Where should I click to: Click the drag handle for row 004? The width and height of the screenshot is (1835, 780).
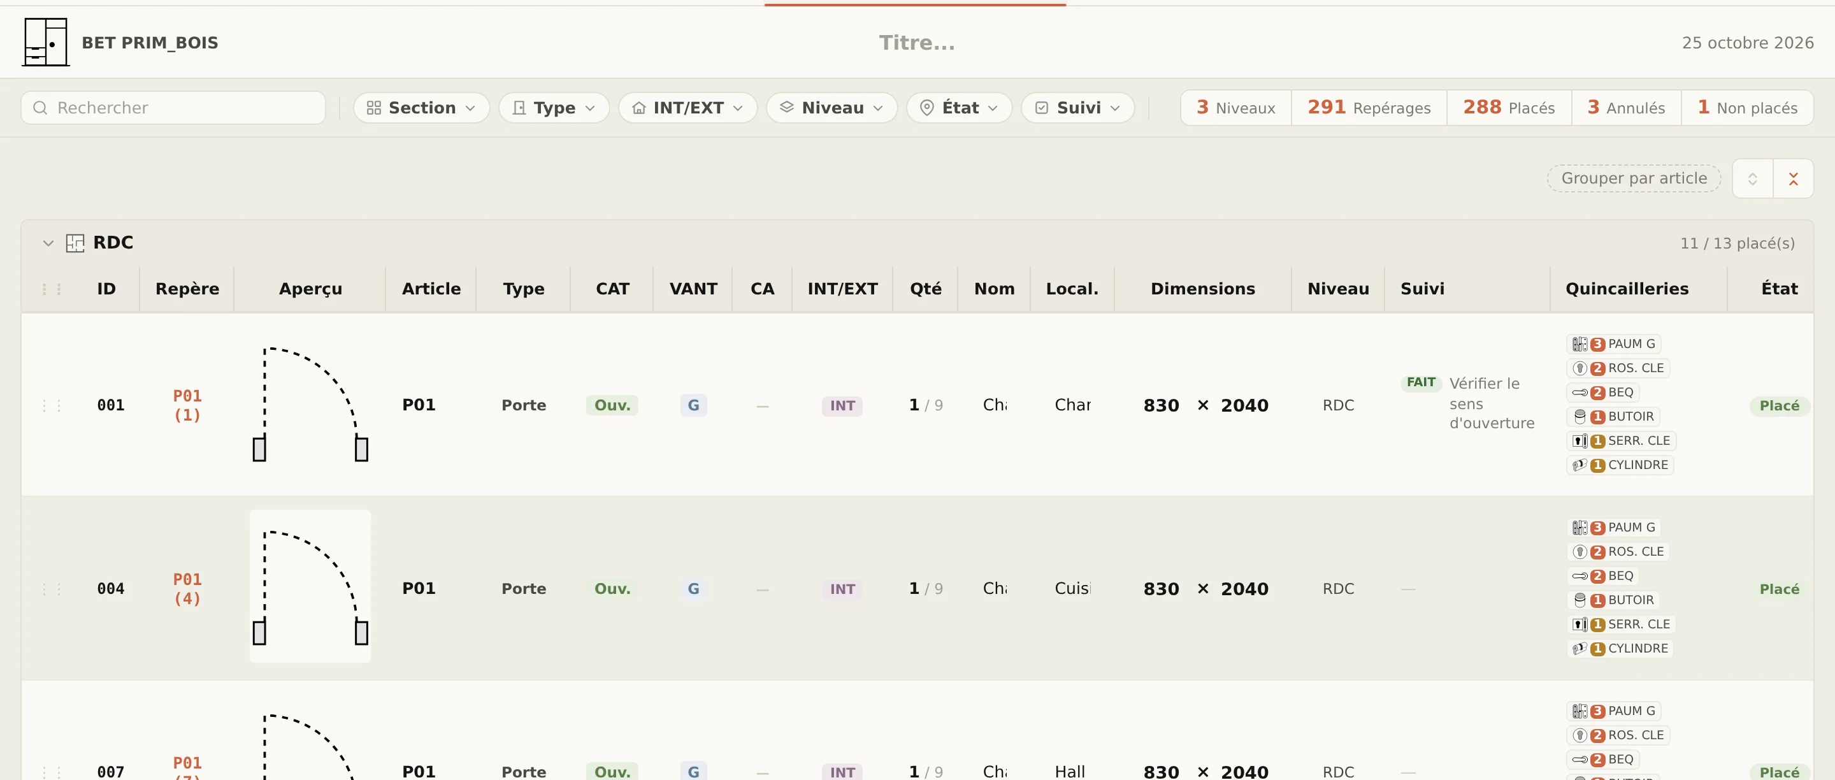[x=51, y=589]
